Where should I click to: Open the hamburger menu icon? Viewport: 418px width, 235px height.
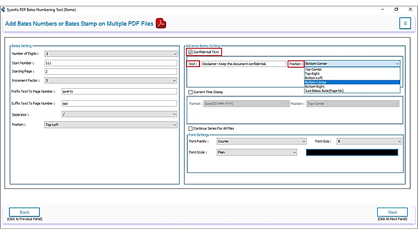pyautogui.click(x=405, y=24)
